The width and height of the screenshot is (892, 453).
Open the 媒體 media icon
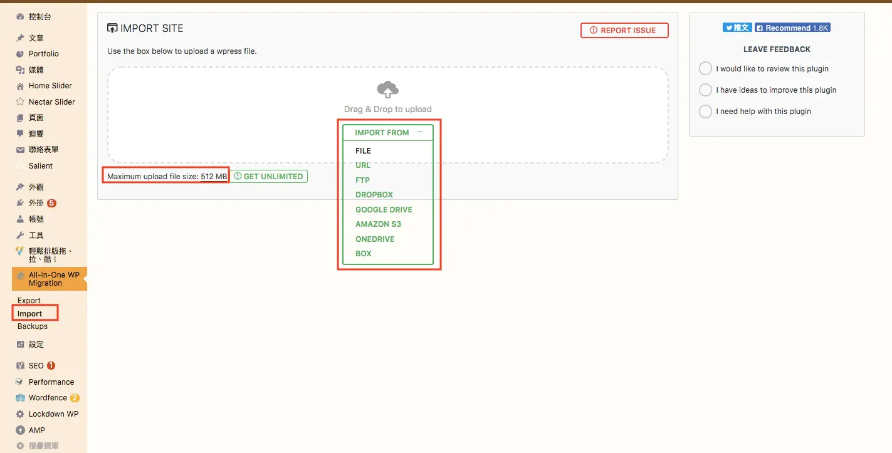(x=20, y=70)
